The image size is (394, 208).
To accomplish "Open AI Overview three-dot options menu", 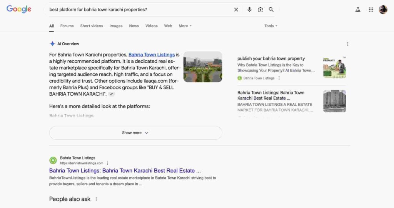I will pos(348,44).
